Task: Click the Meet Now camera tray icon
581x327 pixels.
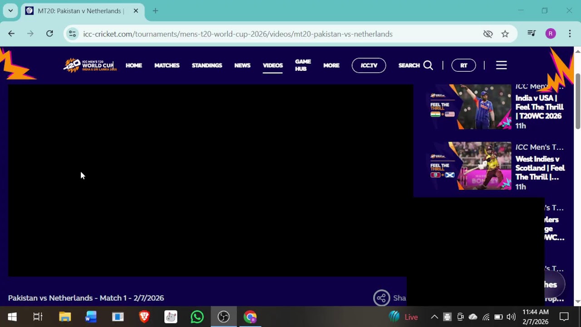Action: (x=460, y=317)
